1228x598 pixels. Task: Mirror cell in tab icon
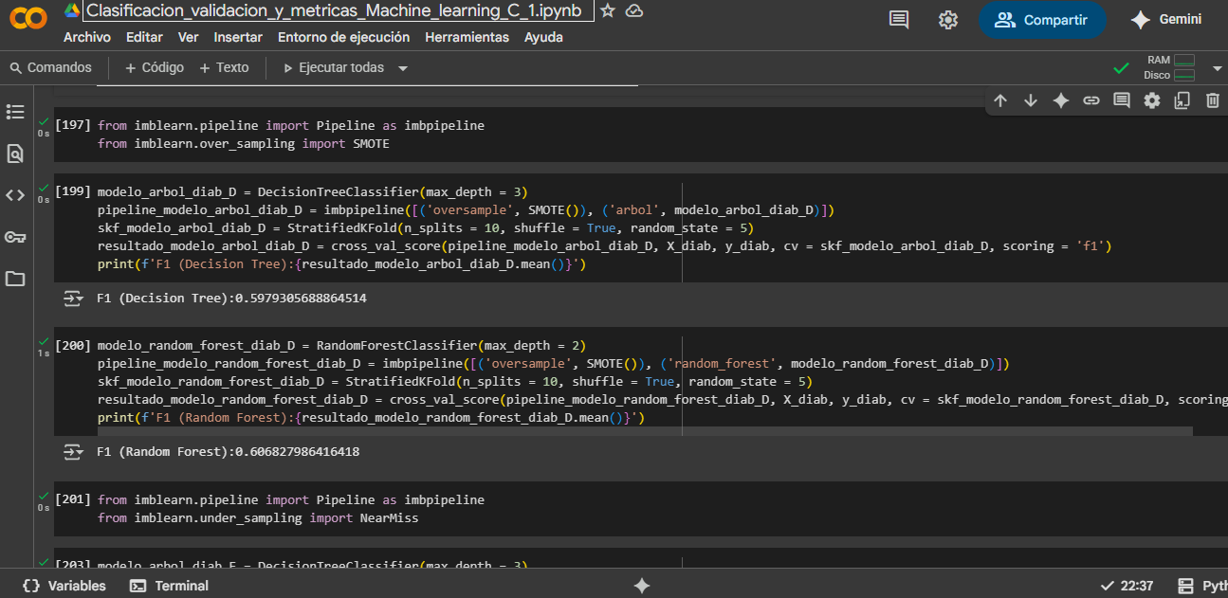pyautogui.click(x=1182, y=100)
